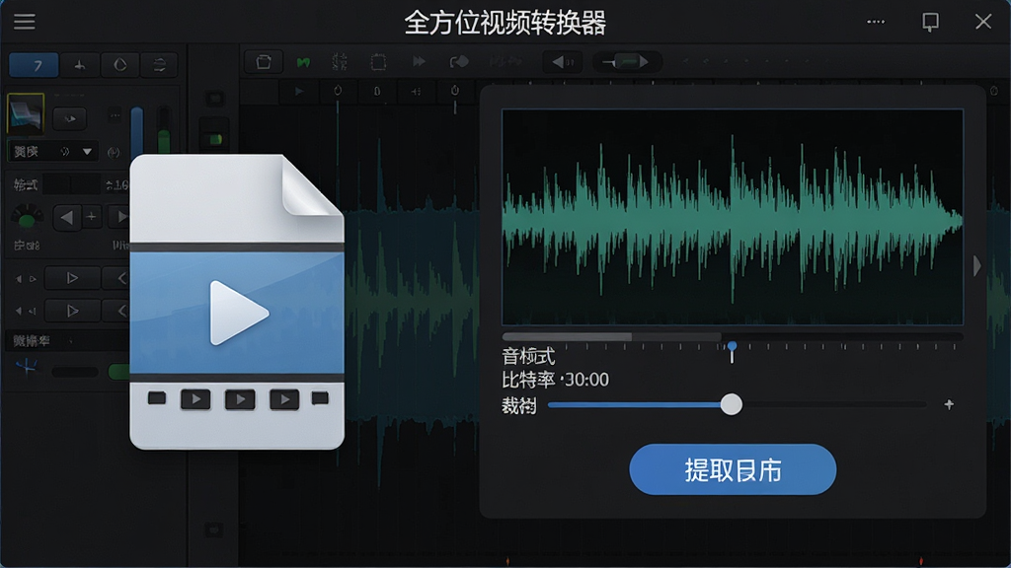Adjust the blue vertical level slider

[136, 131]
